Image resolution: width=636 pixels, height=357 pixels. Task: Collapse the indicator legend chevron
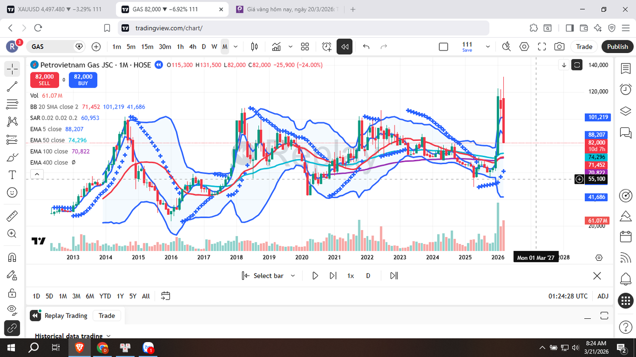[37, 174]
